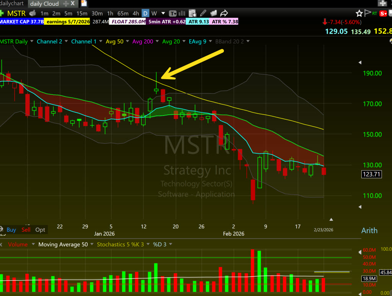Open the text template T icon
This screenshot has height=296, width=392.
tap(173, 13)
